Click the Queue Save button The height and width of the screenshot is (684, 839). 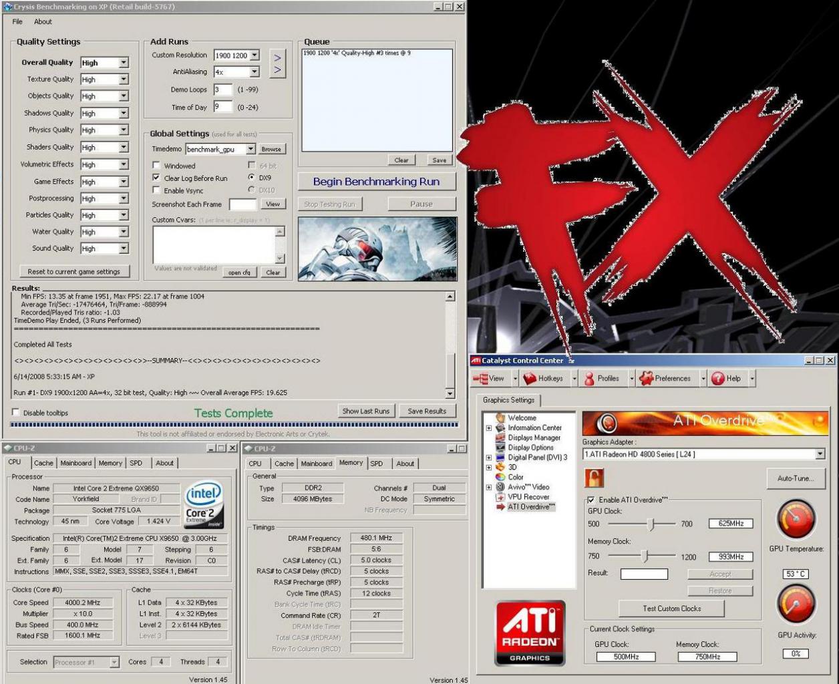point(439,160)
